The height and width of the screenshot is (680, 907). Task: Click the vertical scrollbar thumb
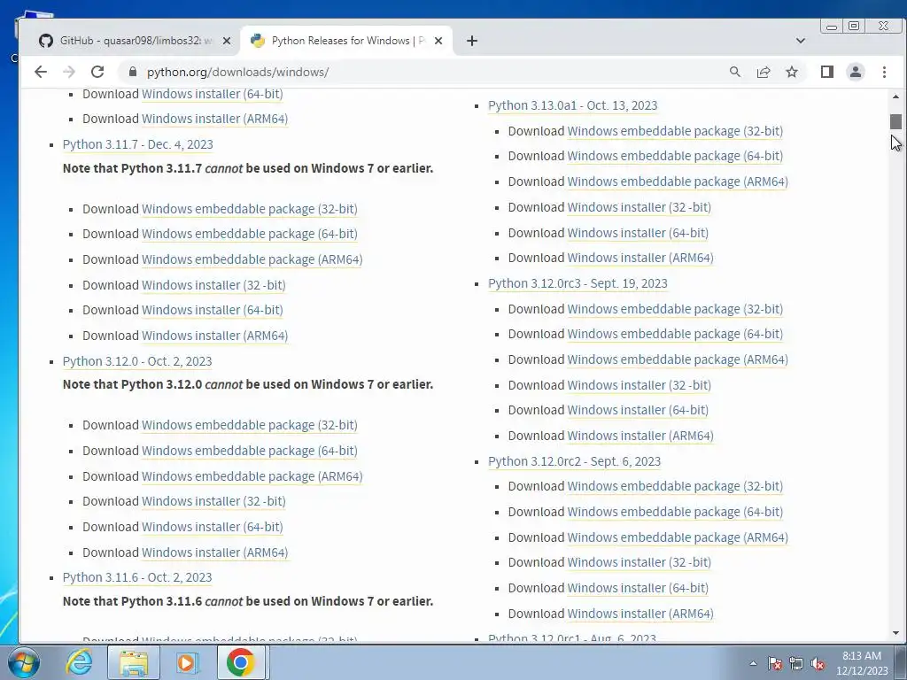pos(896,121)
